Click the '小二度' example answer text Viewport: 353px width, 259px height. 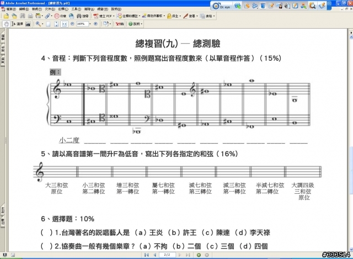69,140
